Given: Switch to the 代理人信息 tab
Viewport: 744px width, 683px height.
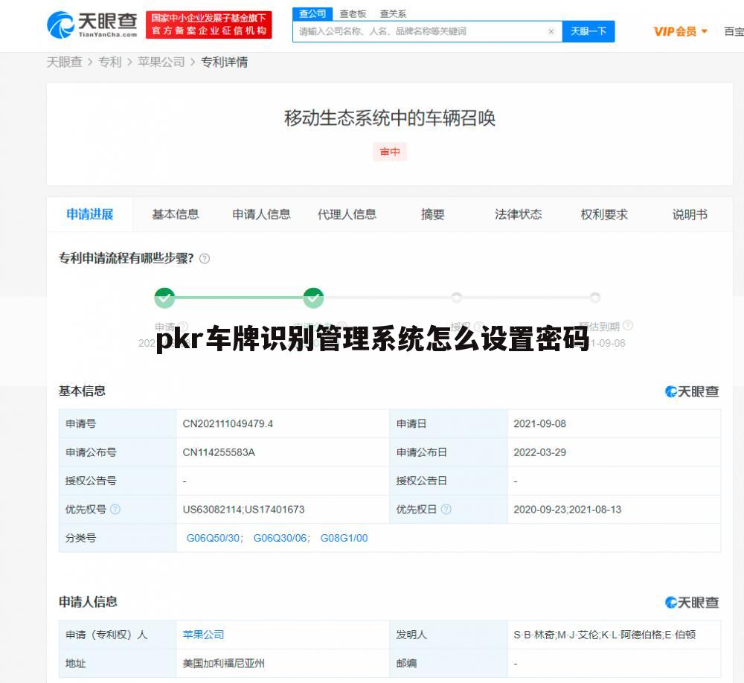Looking at the screenshot, I should click(x=347, y=214).
